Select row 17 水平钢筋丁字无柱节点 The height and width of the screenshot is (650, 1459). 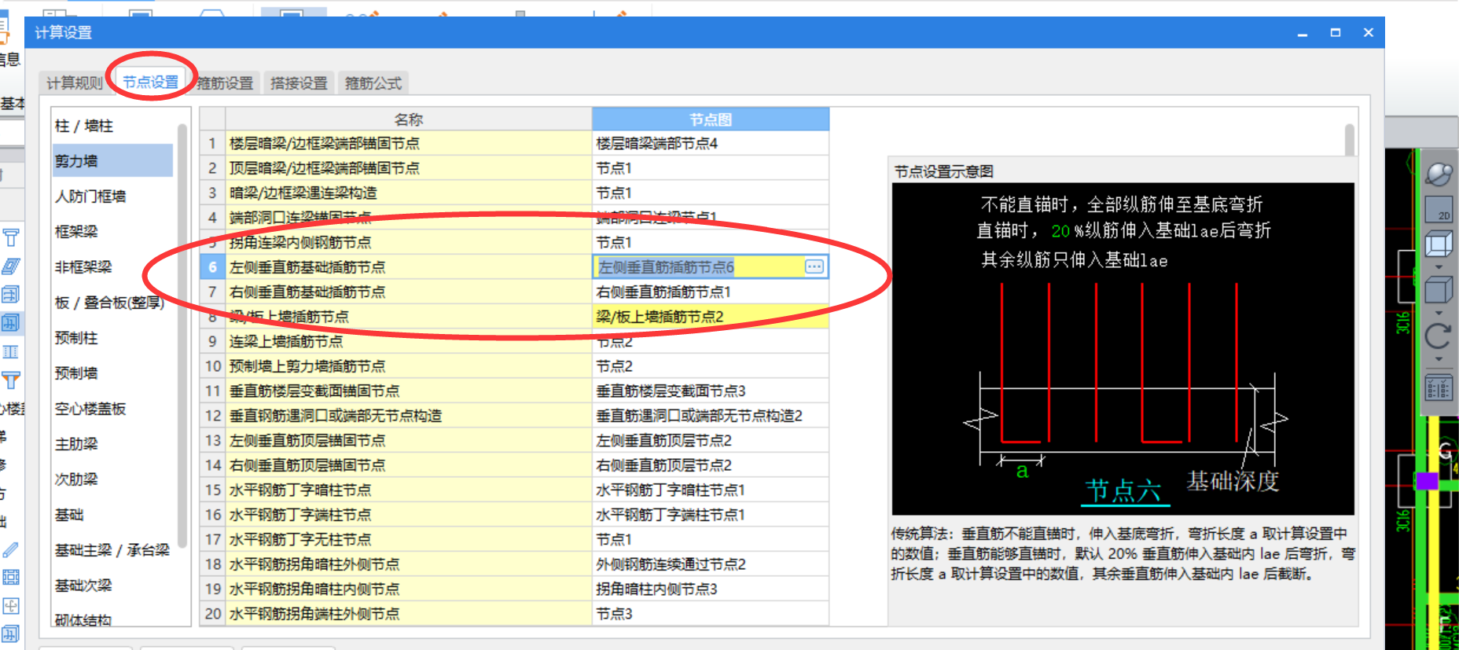click(408, 539)
